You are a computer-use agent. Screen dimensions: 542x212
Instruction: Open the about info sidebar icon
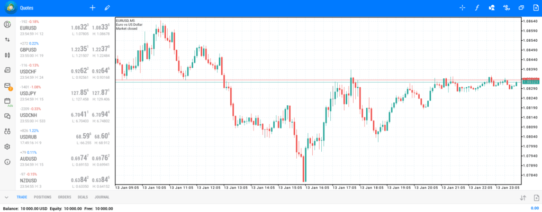7,162
